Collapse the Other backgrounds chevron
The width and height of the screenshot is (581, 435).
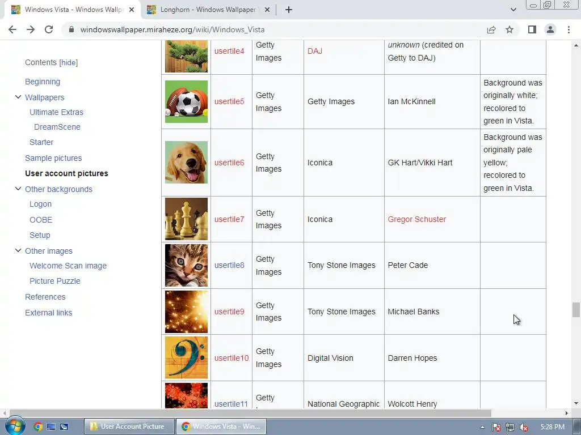[18, 189]
